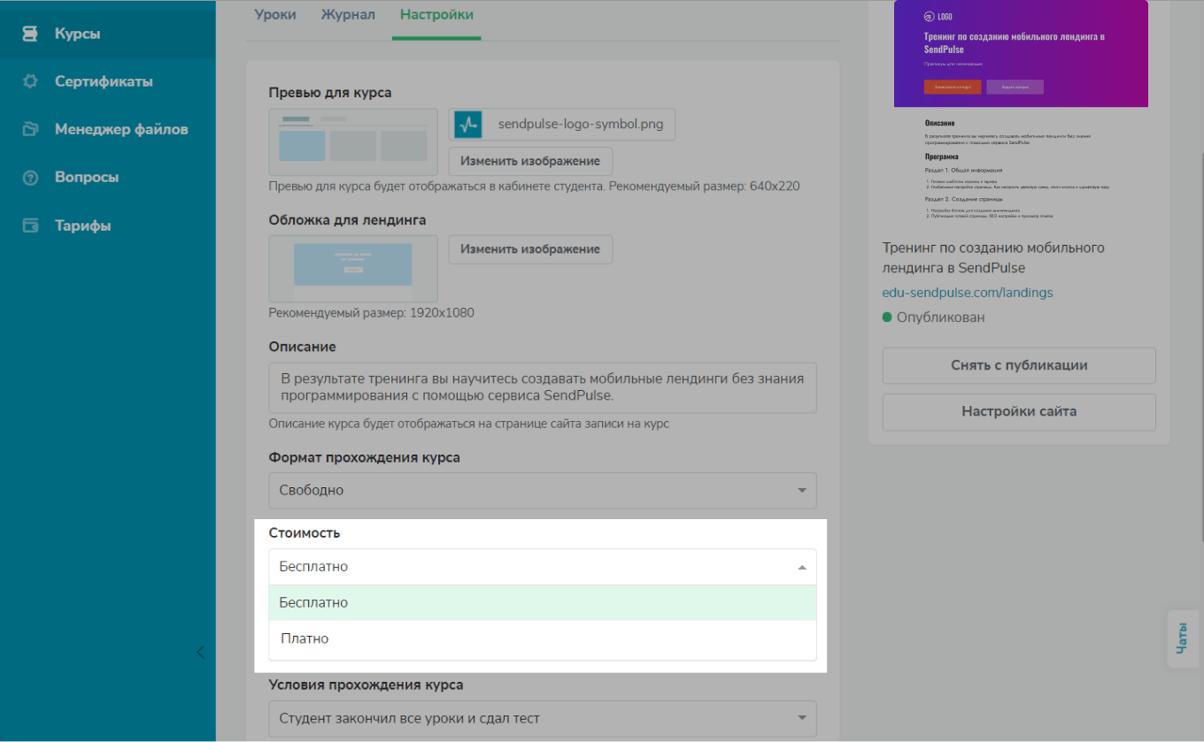Click Снять с публикации button
1204x742 pixels.
pos(1018,365)
